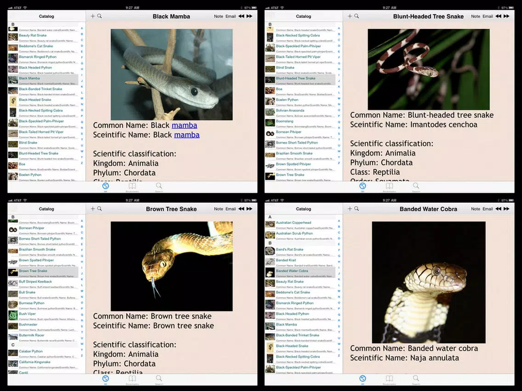This screenshot has width=522, height=391.
Task: Go to previous snake from Black Mamba screen
Action: pyautogui.click(x=241, y=16)
